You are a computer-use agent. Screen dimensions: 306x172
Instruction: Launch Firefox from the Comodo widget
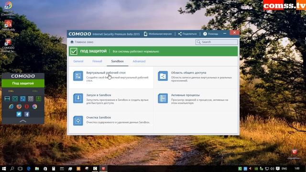click(x=19, y=107)
